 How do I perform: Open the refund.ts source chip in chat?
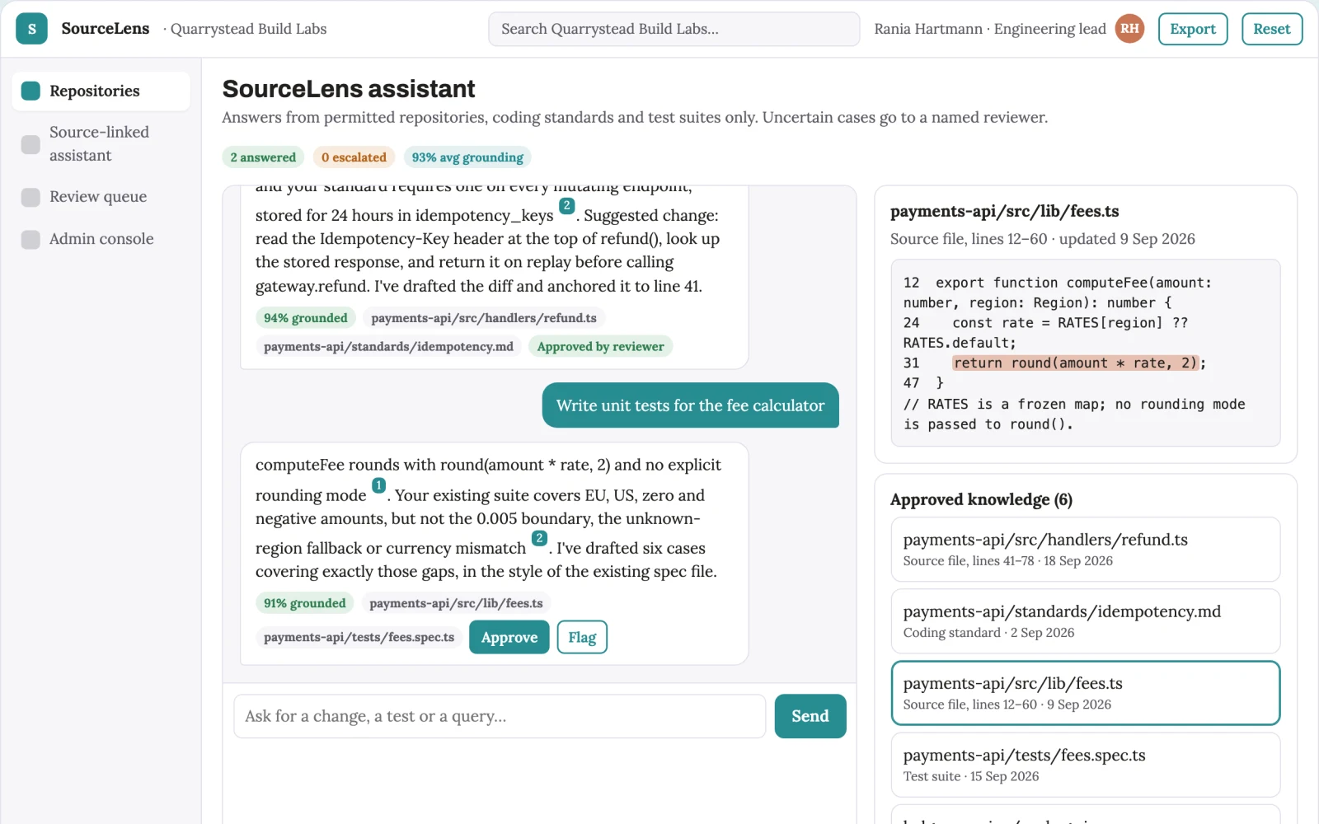click(484, 318)
